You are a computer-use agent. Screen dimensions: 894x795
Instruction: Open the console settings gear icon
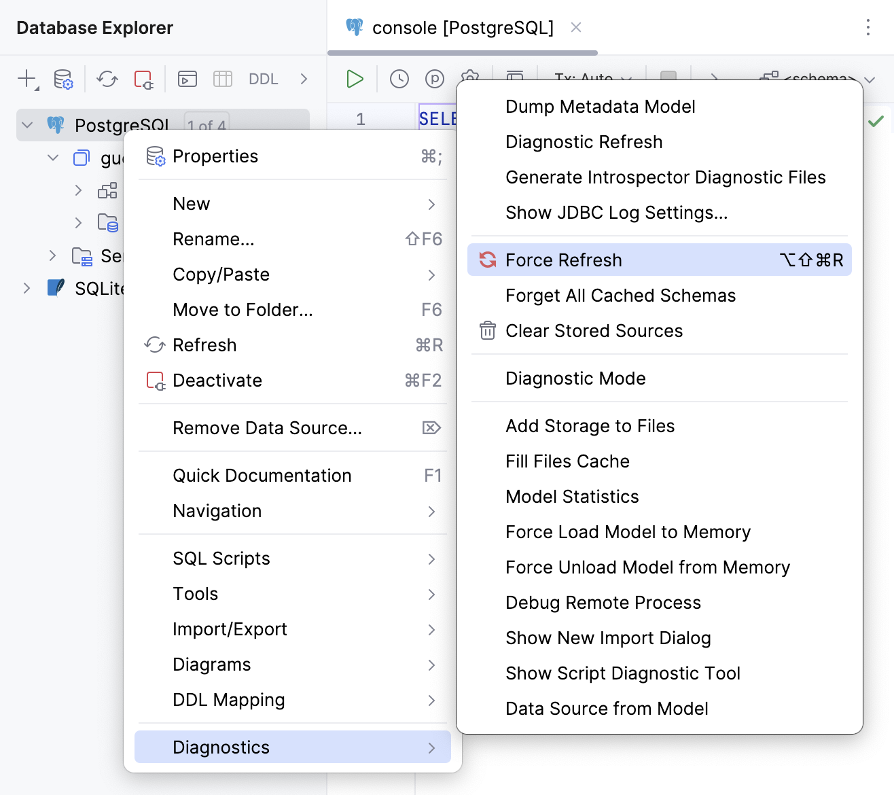[470, 79]
